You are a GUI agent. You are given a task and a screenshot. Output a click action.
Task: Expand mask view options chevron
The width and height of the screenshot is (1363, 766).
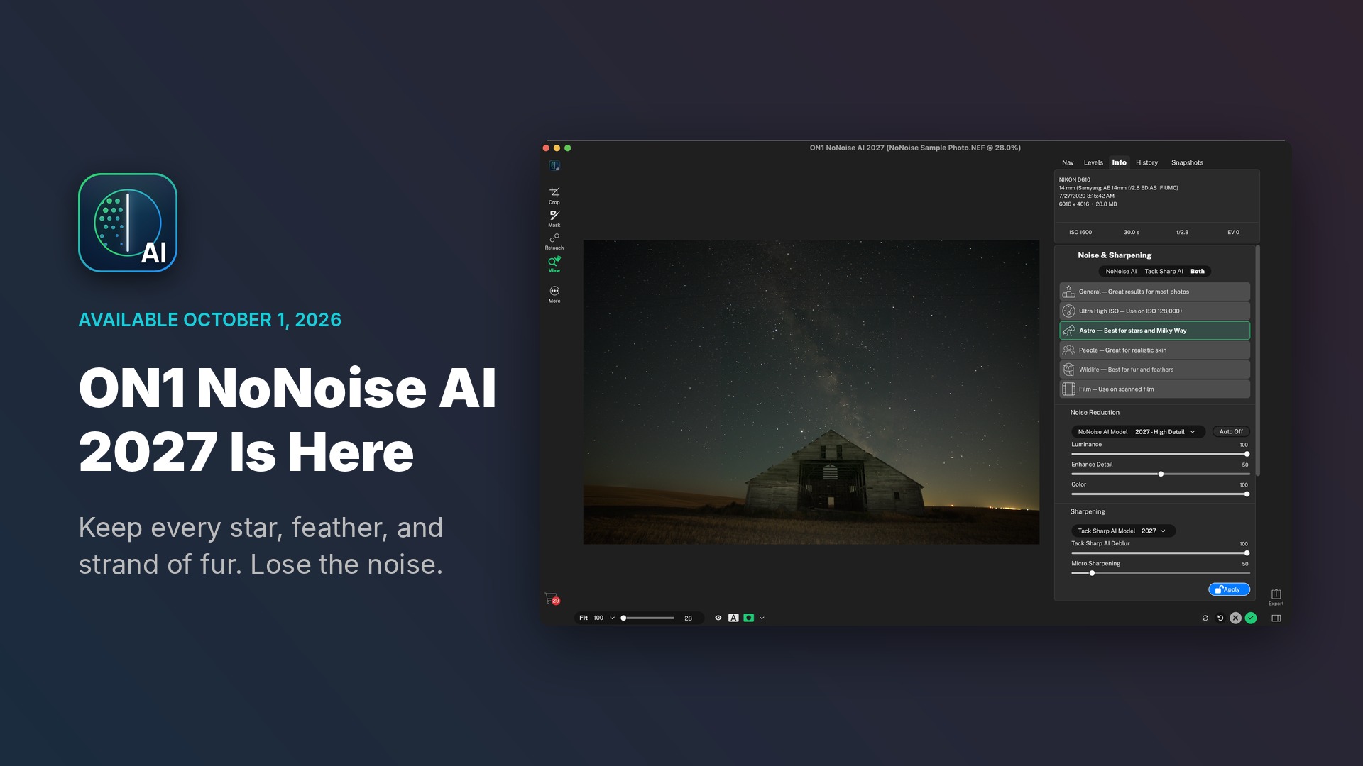[x=762, y=618]
